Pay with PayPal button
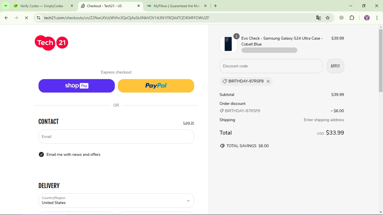Screen dimensions: 383x215 (156, 86)
